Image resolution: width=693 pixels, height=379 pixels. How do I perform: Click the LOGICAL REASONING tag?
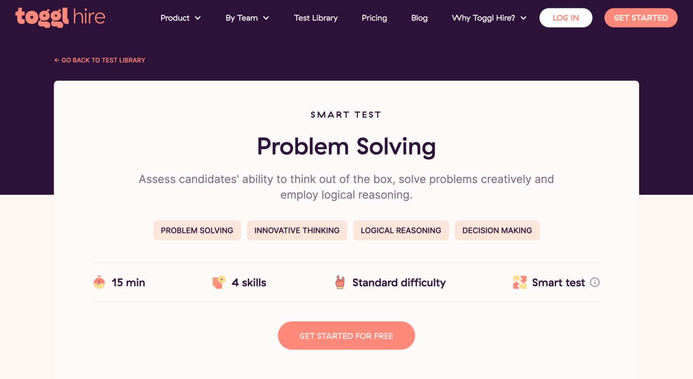(401, 230)
